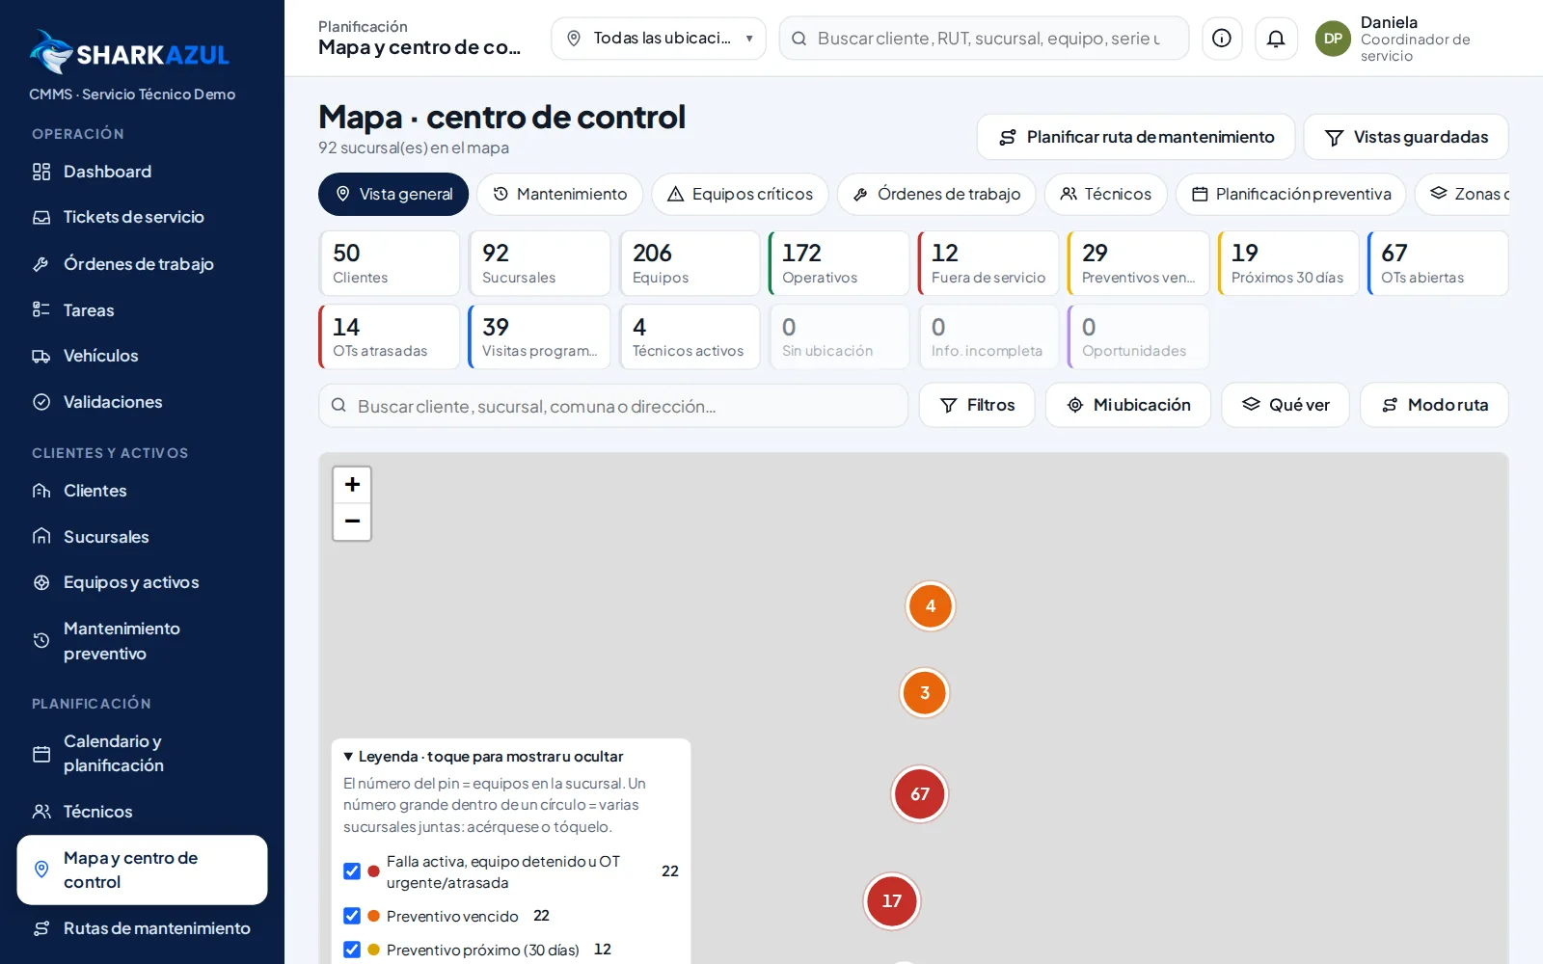Screen dimensions: 1543x964
Task: Uncheck the Falla activa legend checkbox
Action: (x=352, y=871)
